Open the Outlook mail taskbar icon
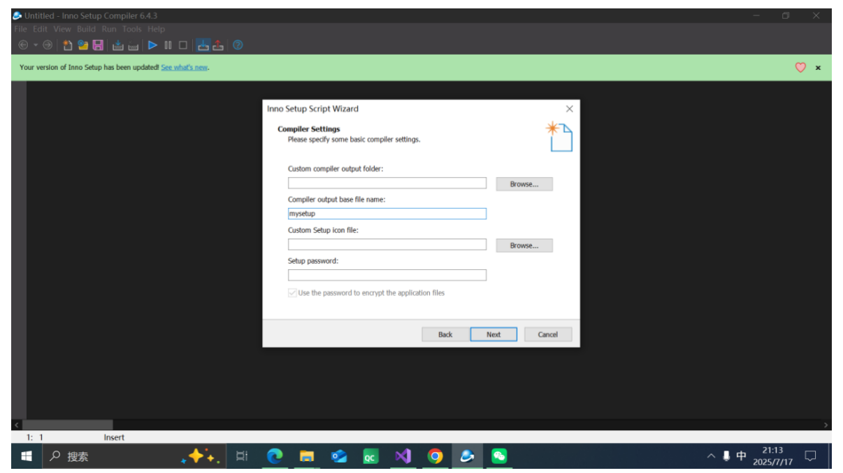This screenshot has width=843, height=473. click(339, 456)
